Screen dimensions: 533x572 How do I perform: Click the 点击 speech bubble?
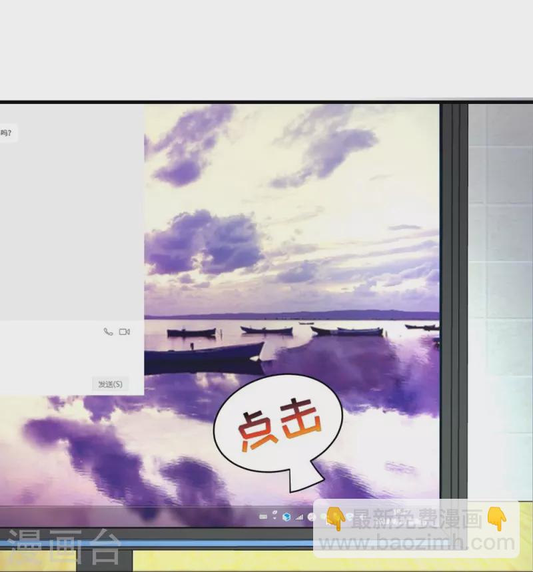pos(278,424)
